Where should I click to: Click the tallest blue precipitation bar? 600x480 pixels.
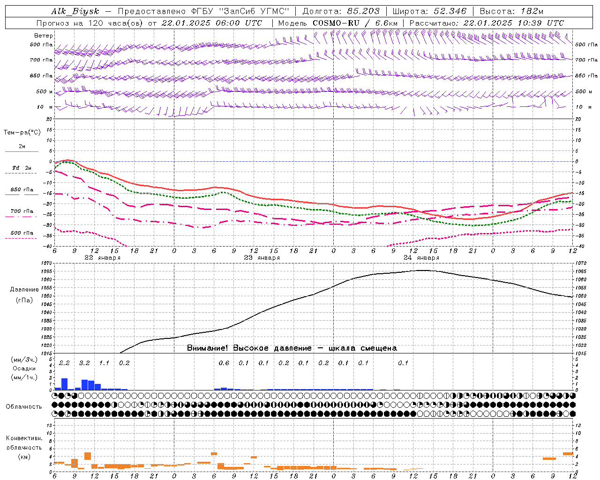[x=65, y=384]
